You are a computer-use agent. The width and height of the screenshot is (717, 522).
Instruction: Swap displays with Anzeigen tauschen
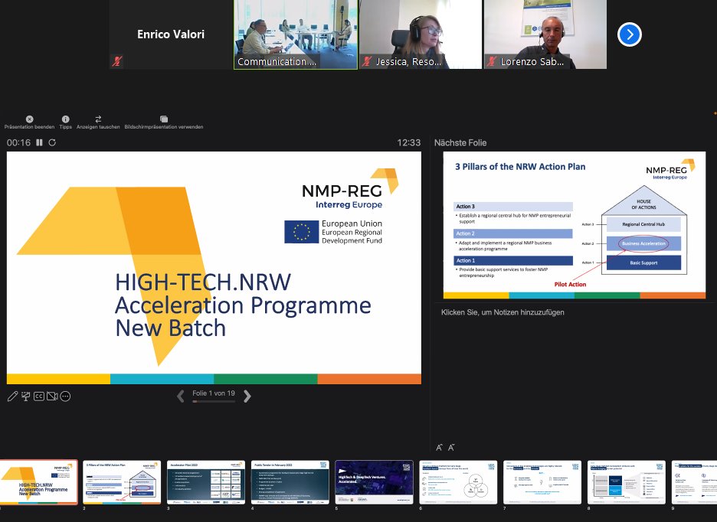pyautogui.click(x=98, y=119)
